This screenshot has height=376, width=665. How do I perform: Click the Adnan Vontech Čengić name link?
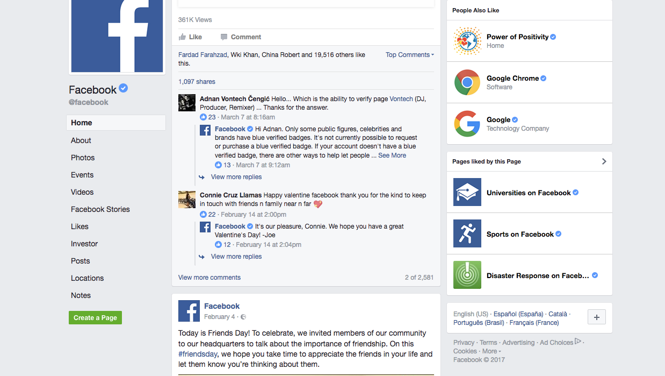(x=234, y=99)
